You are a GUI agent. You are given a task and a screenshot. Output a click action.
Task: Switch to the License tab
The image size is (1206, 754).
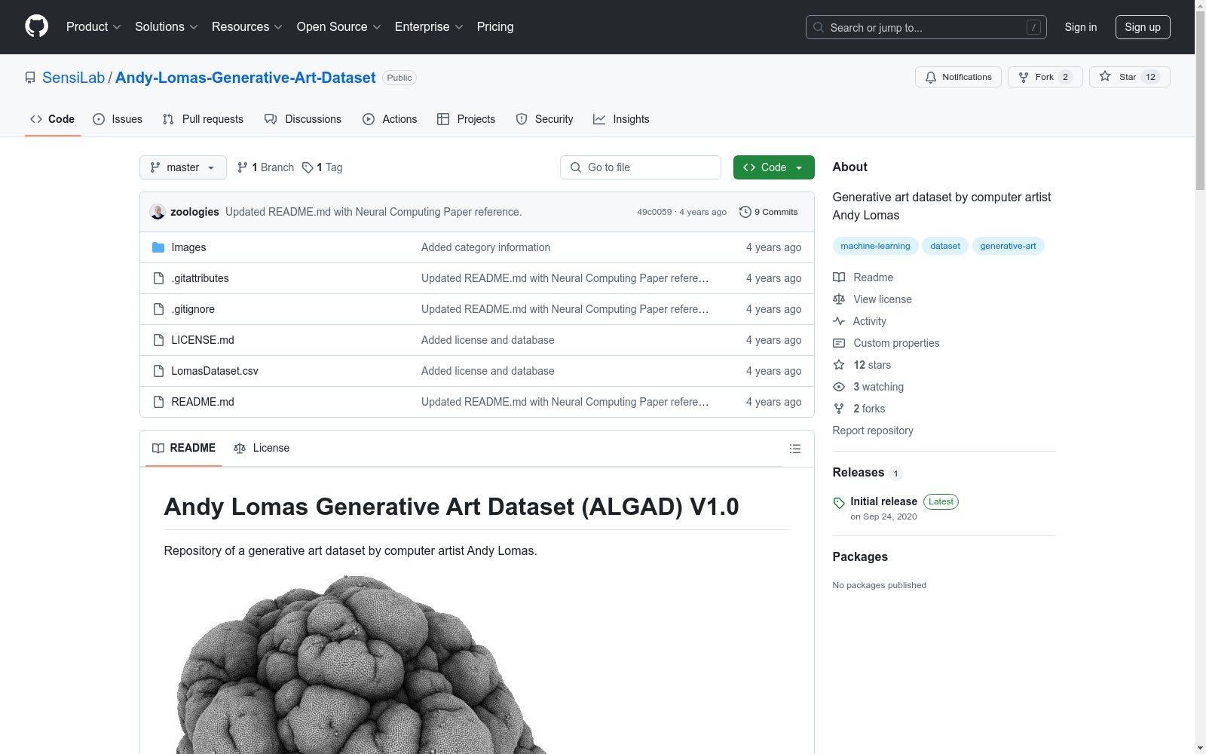point(262,448)
